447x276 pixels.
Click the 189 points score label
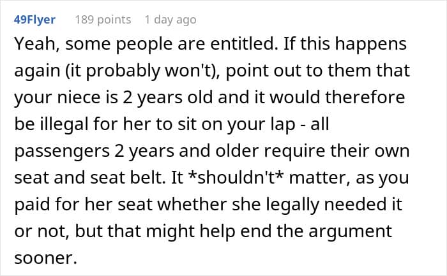[x=103, y=20]
